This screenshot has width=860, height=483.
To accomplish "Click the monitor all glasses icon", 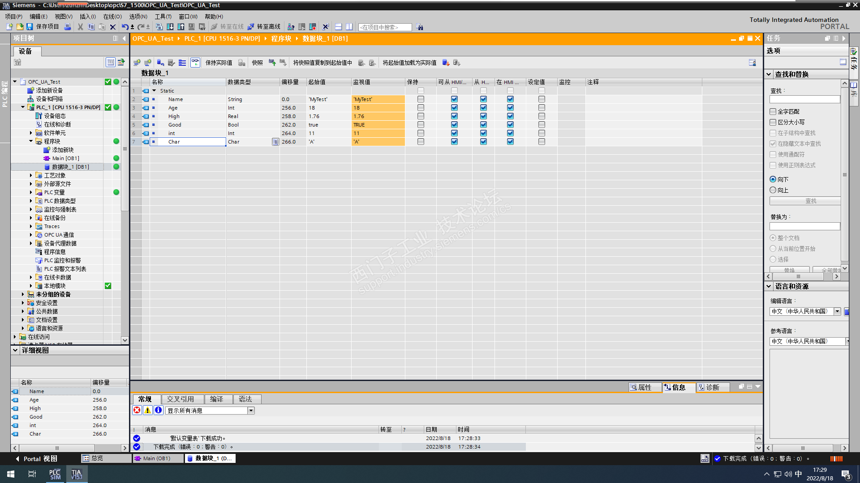I will click(x=195, y=63).
